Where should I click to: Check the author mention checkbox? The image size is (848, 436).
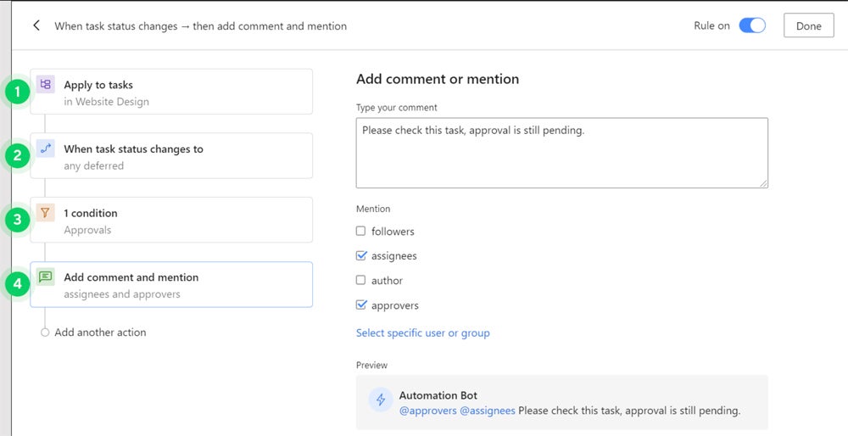(360, 280)
